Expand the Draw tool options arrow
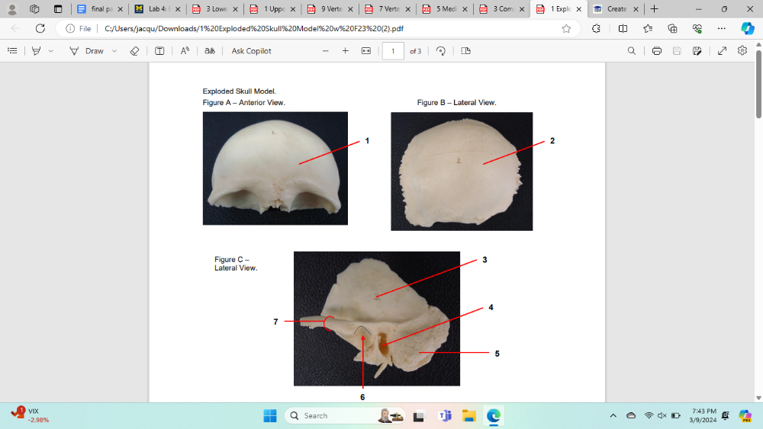763x429 pixels. (114, 51)
